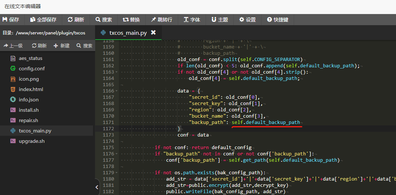Click the shell icon of upgrade.sh

pos(13,141)
